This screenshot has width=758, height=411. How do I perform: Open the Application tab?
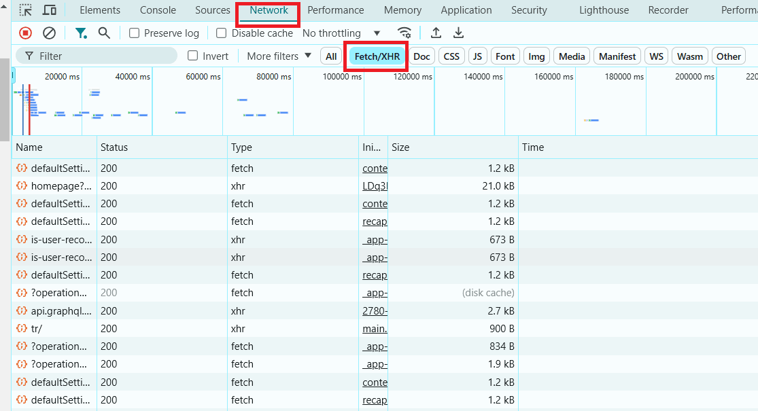(x=466, y=10)
